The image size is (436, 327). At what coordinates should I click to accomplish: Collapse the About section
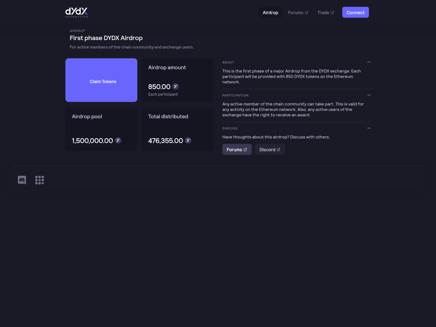[369, 62]
